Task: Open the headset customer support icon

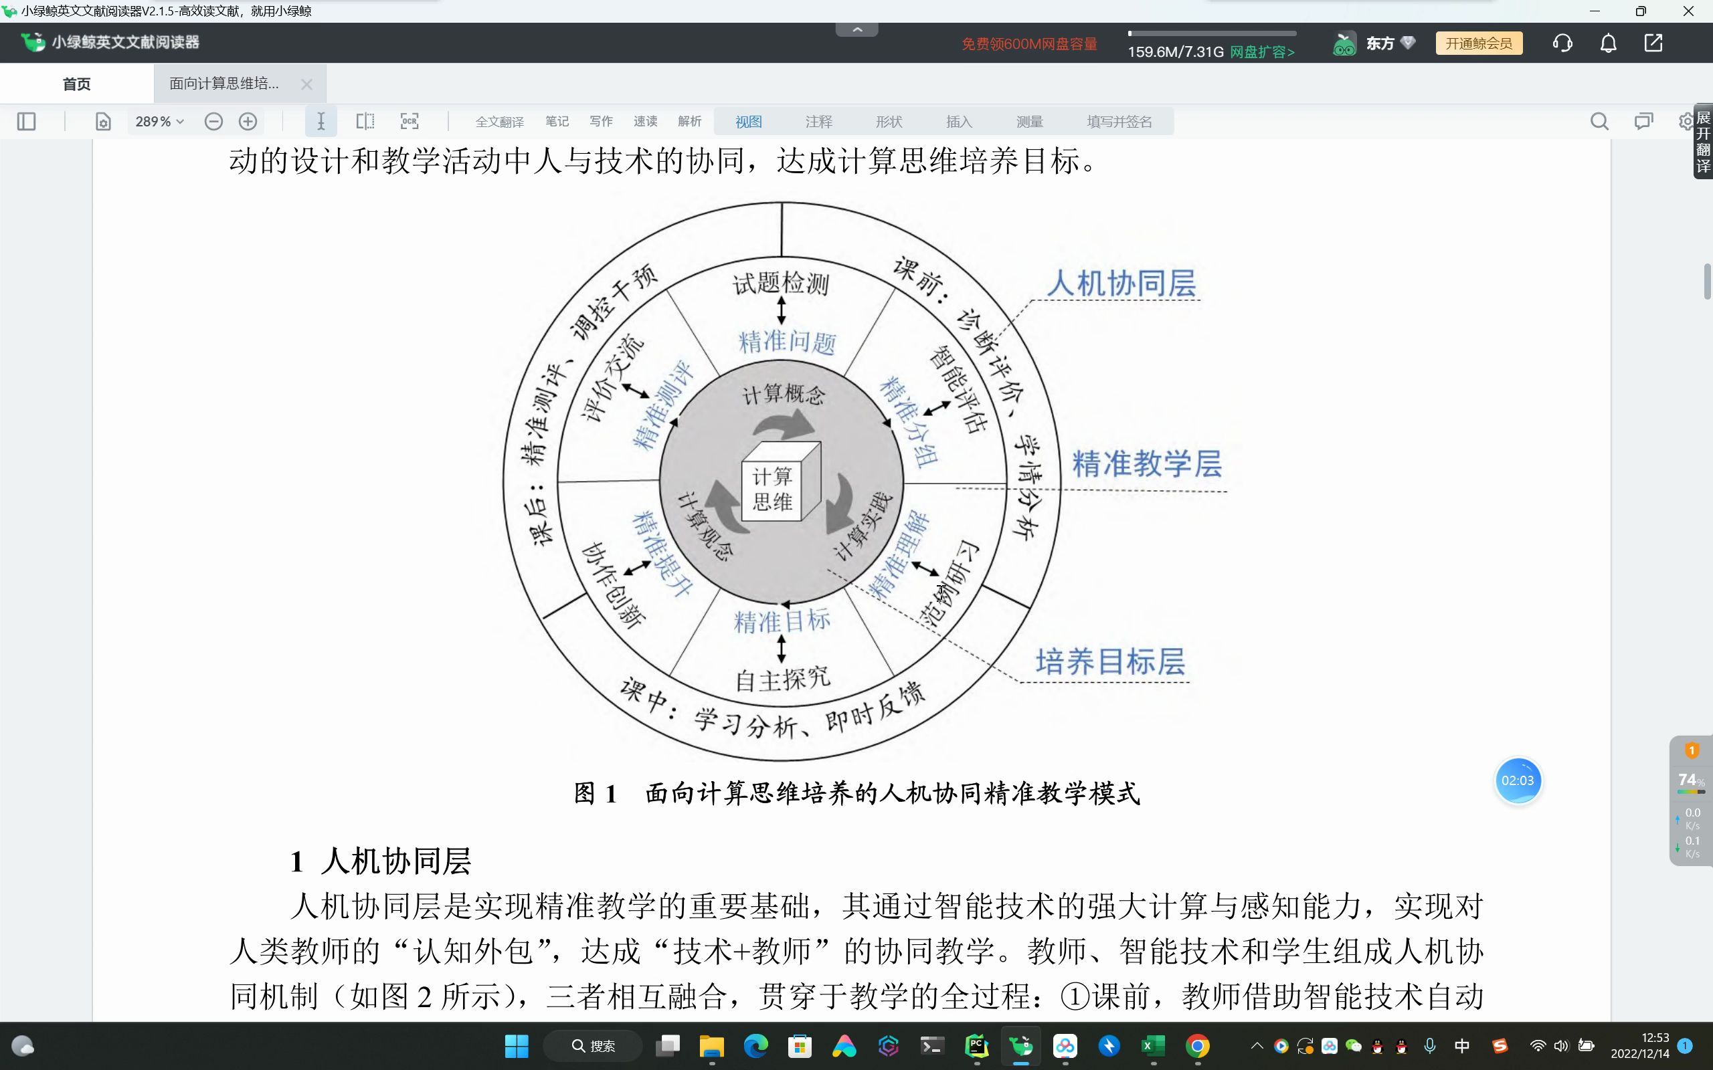Action: (x=1562, y=43)
